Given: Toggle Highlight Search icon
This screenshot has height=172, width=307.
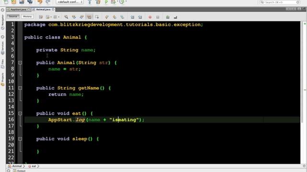Looking at the screenshot, I should [89, 17].
